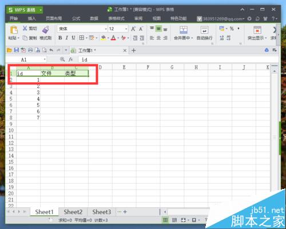Click the percent style icon

point(232,29)
